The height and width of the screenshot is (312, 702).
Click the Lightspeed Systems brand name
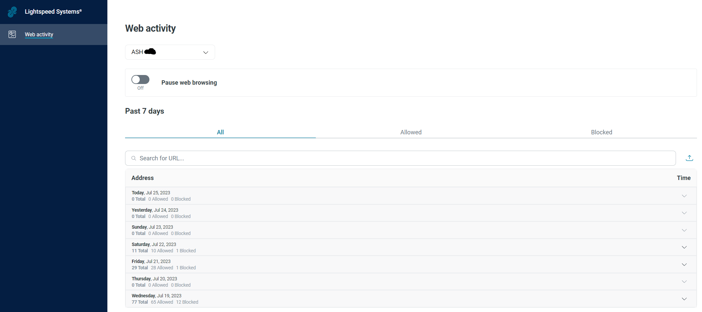(x=53, y=12)
